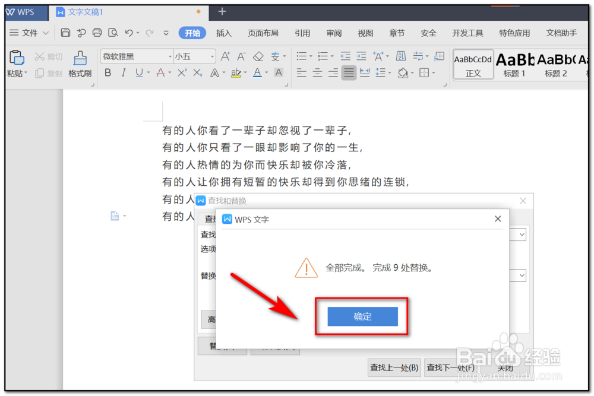Click the save document icon
Image resolution: width=594 pixels, height=396 pixels.
(65, 33)
